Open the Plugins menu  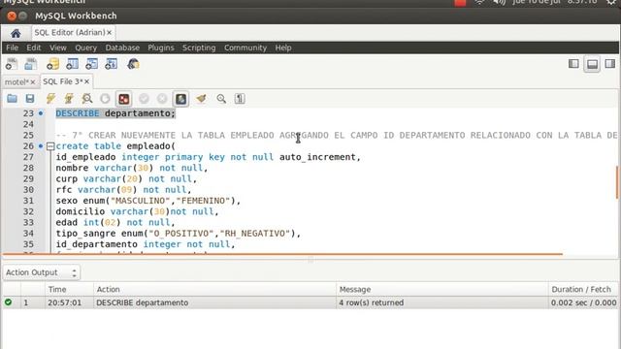pos(161,48)
